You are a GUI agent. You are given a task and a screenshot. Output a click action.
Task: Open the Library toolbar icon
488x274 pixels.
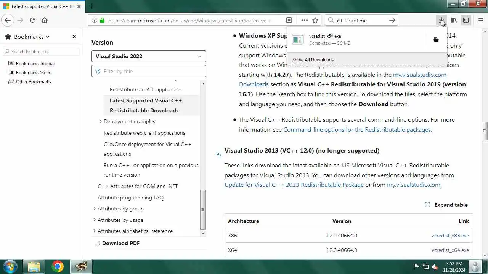pyautogui.click(x=454, y=20)
